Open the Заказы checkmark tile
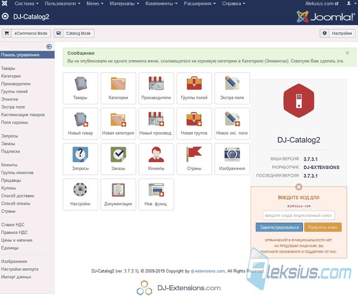Image resolution: width=358 pixels, height=296 pixels. pos(118,159)
